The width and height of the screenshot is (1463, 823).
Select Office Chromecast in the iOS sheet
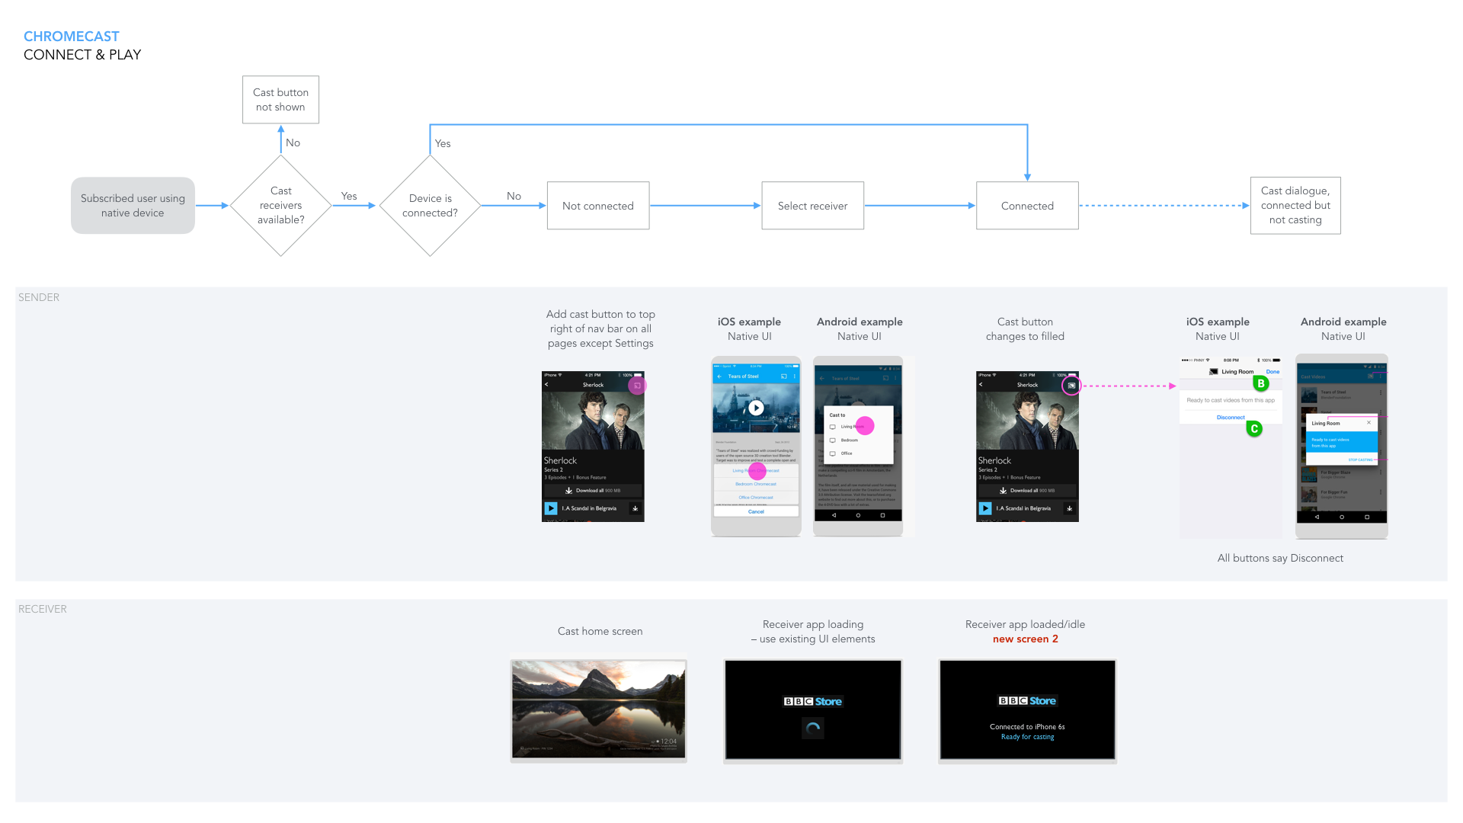point(756,497)
